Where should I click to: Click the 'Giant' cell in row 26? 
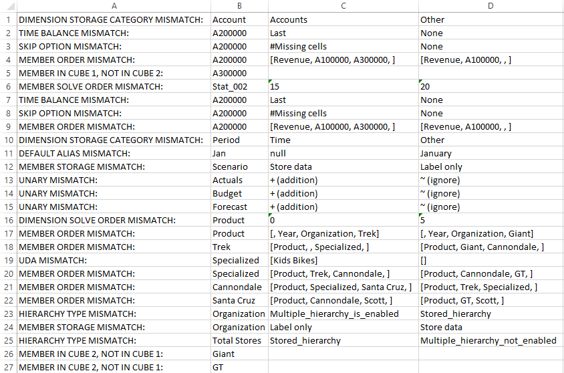pyautogui.click(x=239, y=354)
